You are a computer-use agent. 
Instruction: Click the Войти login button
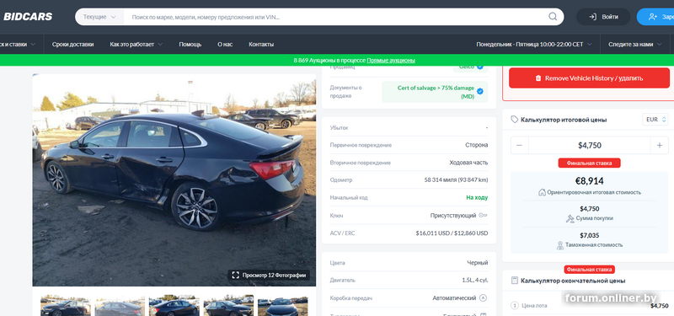(x=603, y=17)
